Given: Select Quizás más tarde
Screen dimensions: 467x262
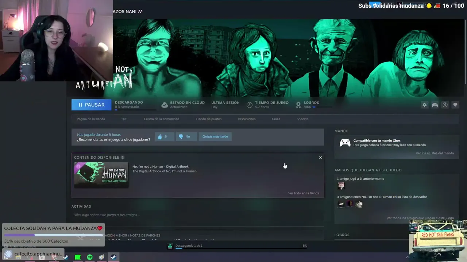Looking at the screenshot, I should (215, 136).
